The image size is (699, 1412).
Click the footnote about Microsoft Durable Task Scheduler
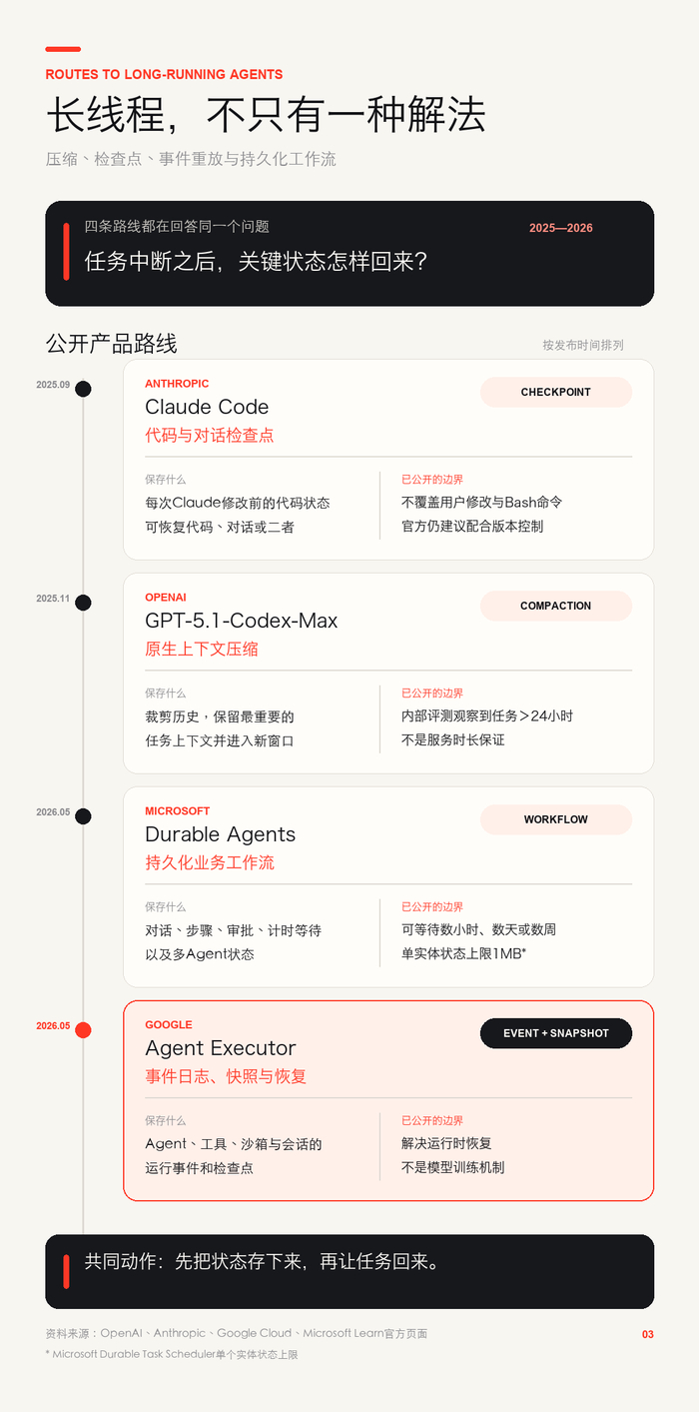(x=172, y=1355)
